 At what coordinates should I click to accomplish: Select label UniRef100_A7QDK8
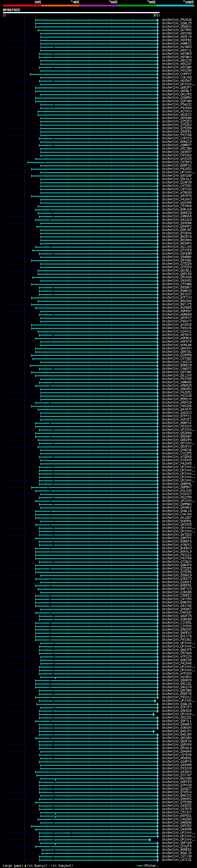[x=177, y=457]
